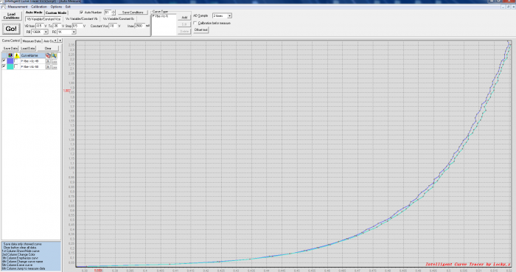Erase the second curve with its X button
This screenshot has height=272, width=516.
[x=48, y=67]
